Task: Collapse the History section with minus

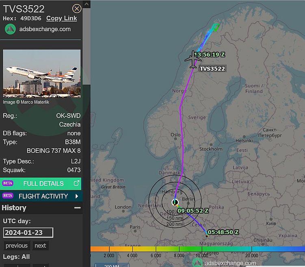Action: 78,208
